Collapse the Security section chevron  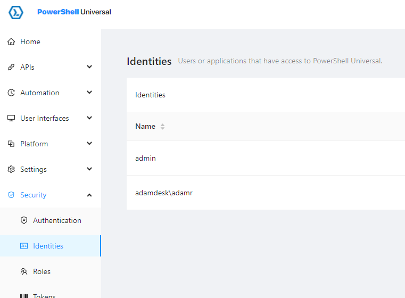(x=89, y=195)
